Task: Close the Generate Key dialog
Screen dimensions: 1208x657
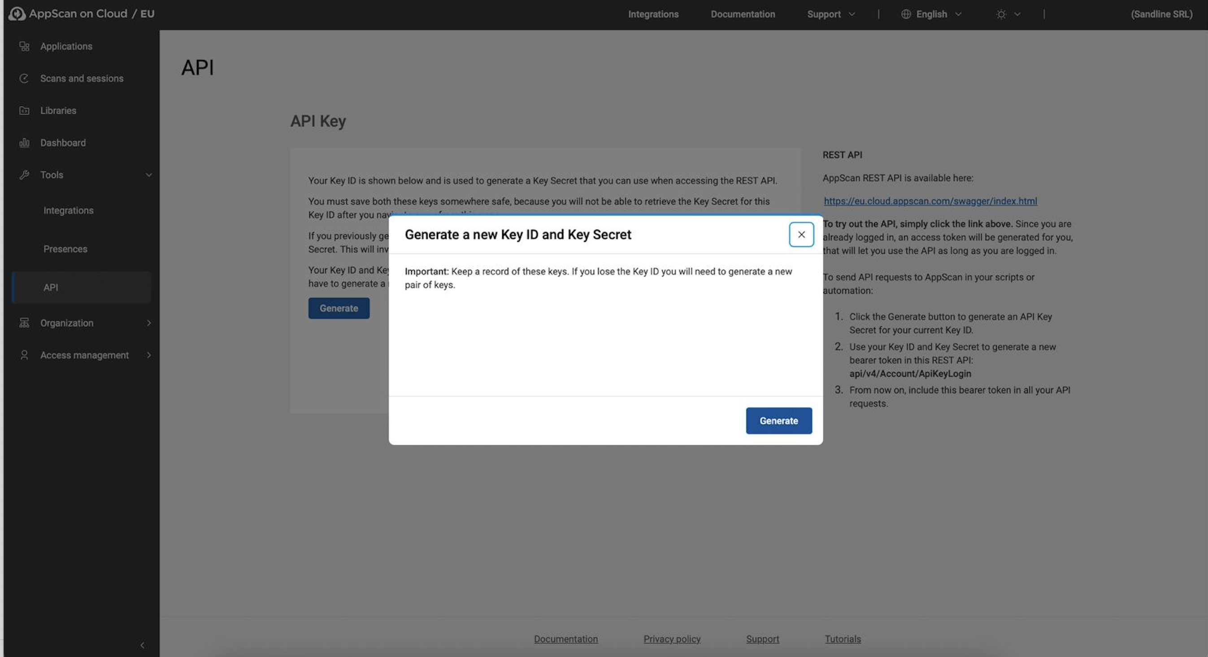Action: 801,235
